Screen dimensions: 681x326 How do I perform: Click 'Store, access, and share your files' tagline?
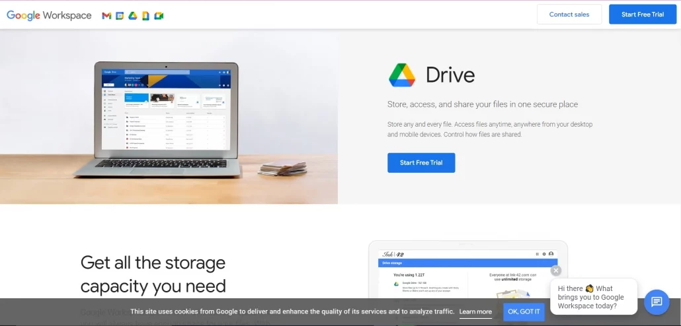(483, 104)
